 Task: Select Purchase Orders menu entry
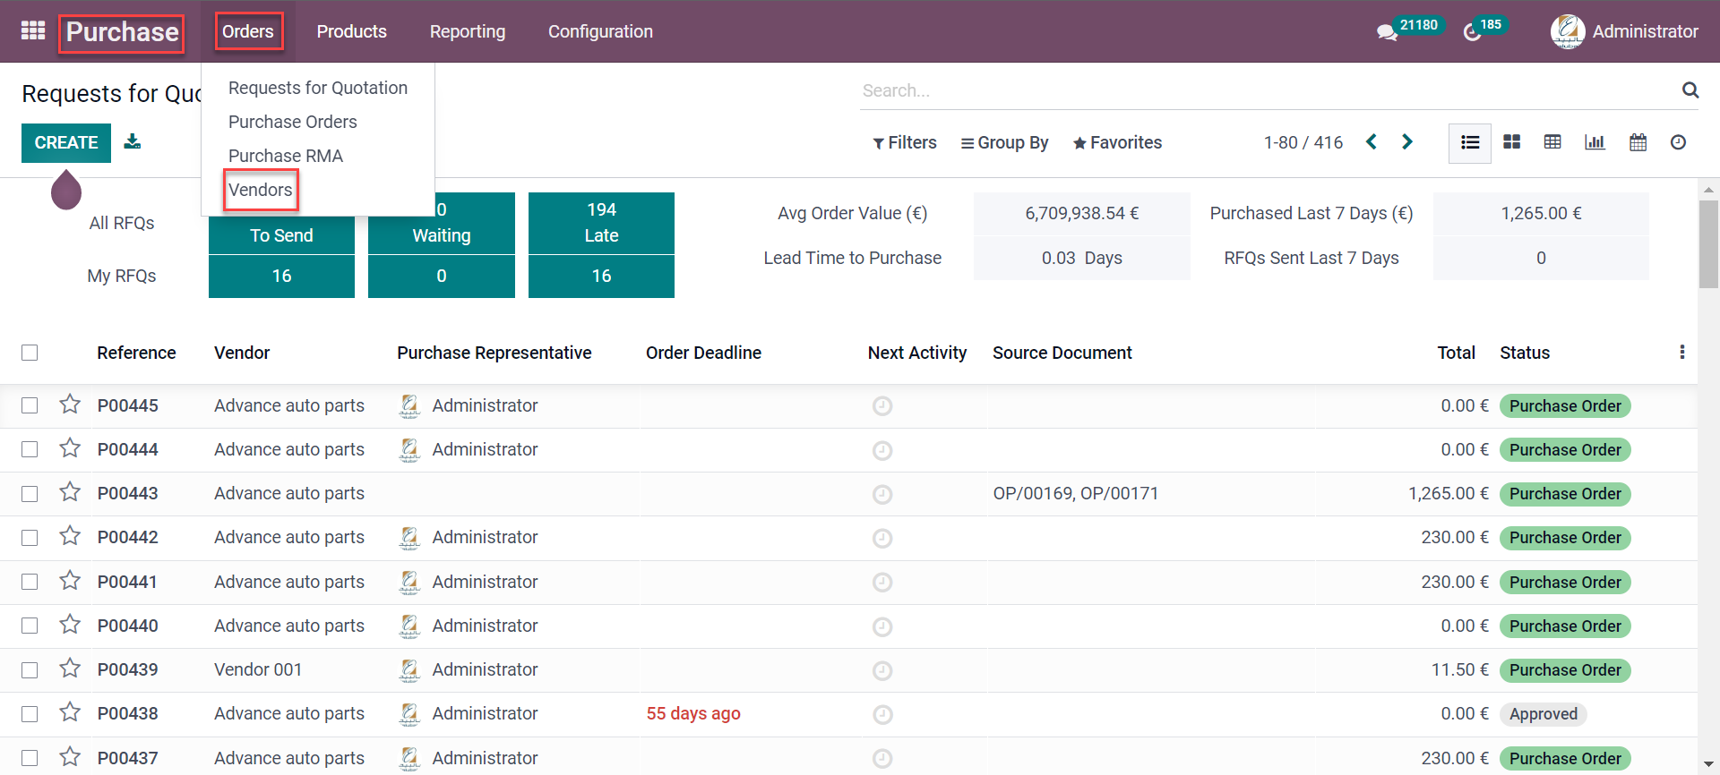pos(293,122)
